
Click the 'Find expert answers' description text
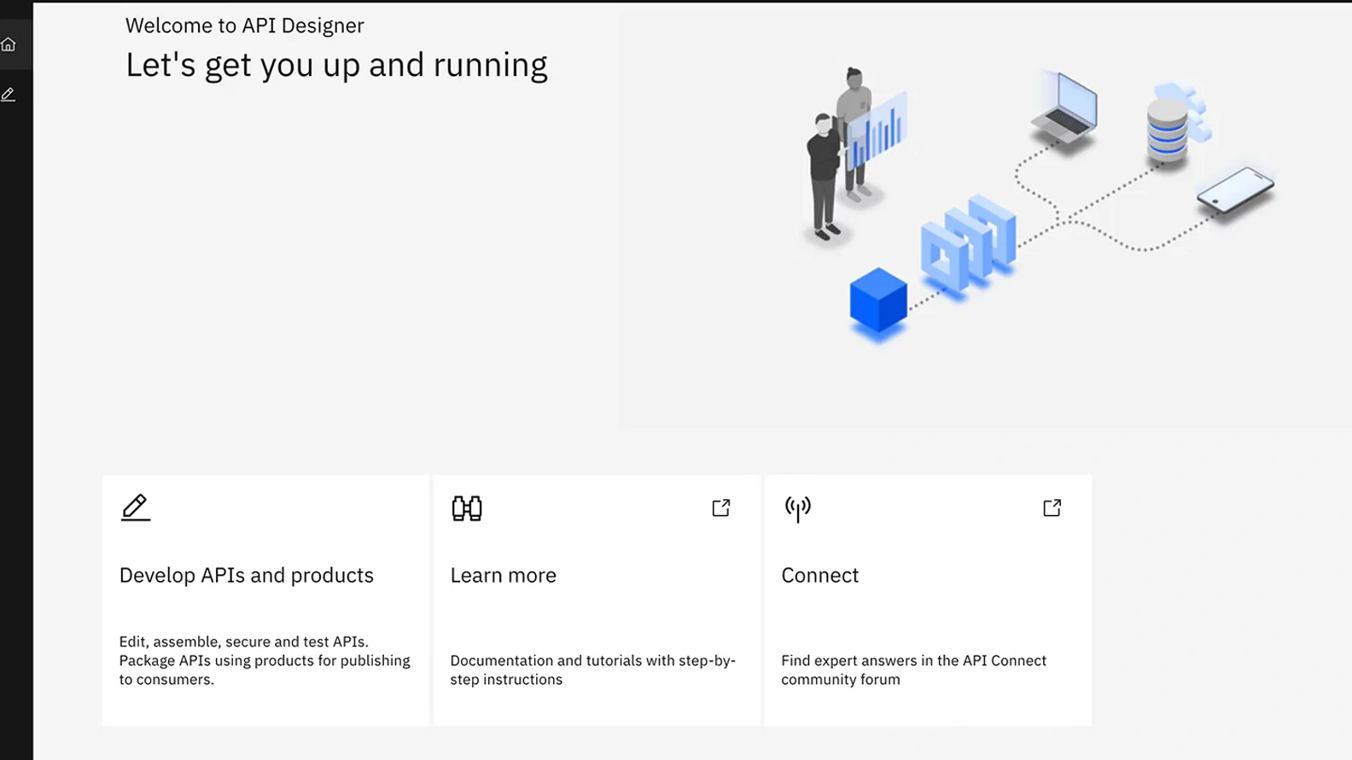(913, 670)
